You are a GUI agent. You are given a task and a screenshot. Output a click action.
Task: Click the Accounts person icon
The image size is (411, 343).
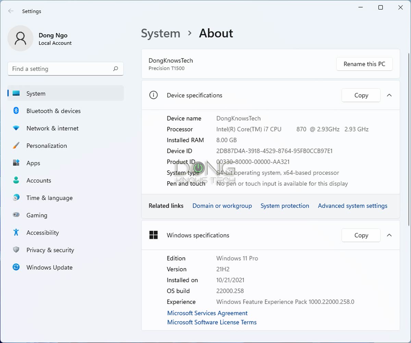(16, 180)
